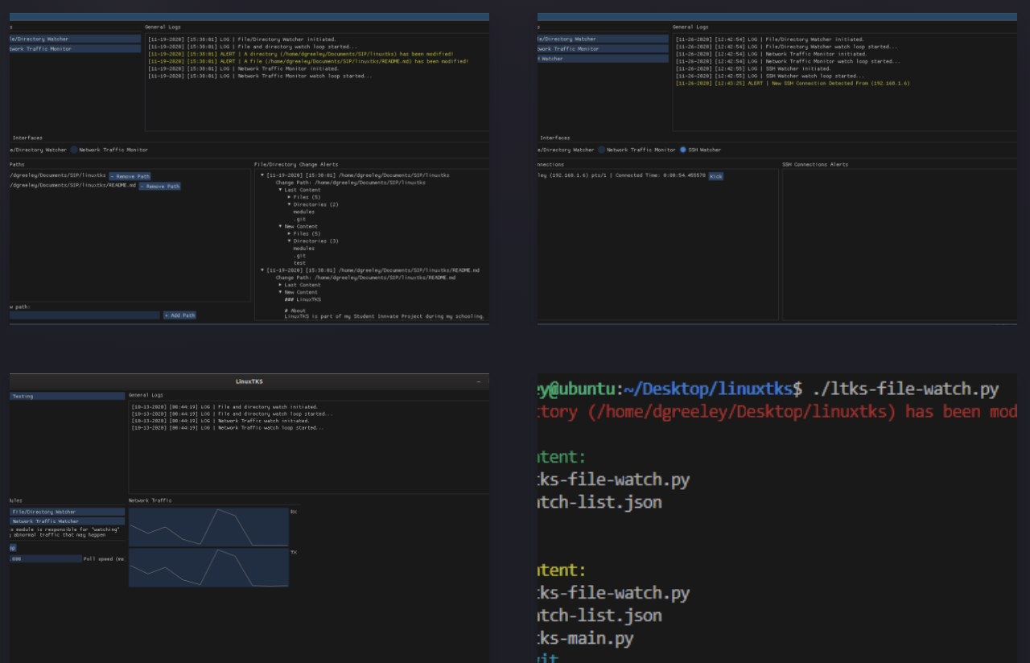Click the 'File/Directory Change Alerts' panel label
This screenshot has width=1030, height=663.
tap(296, 164)
